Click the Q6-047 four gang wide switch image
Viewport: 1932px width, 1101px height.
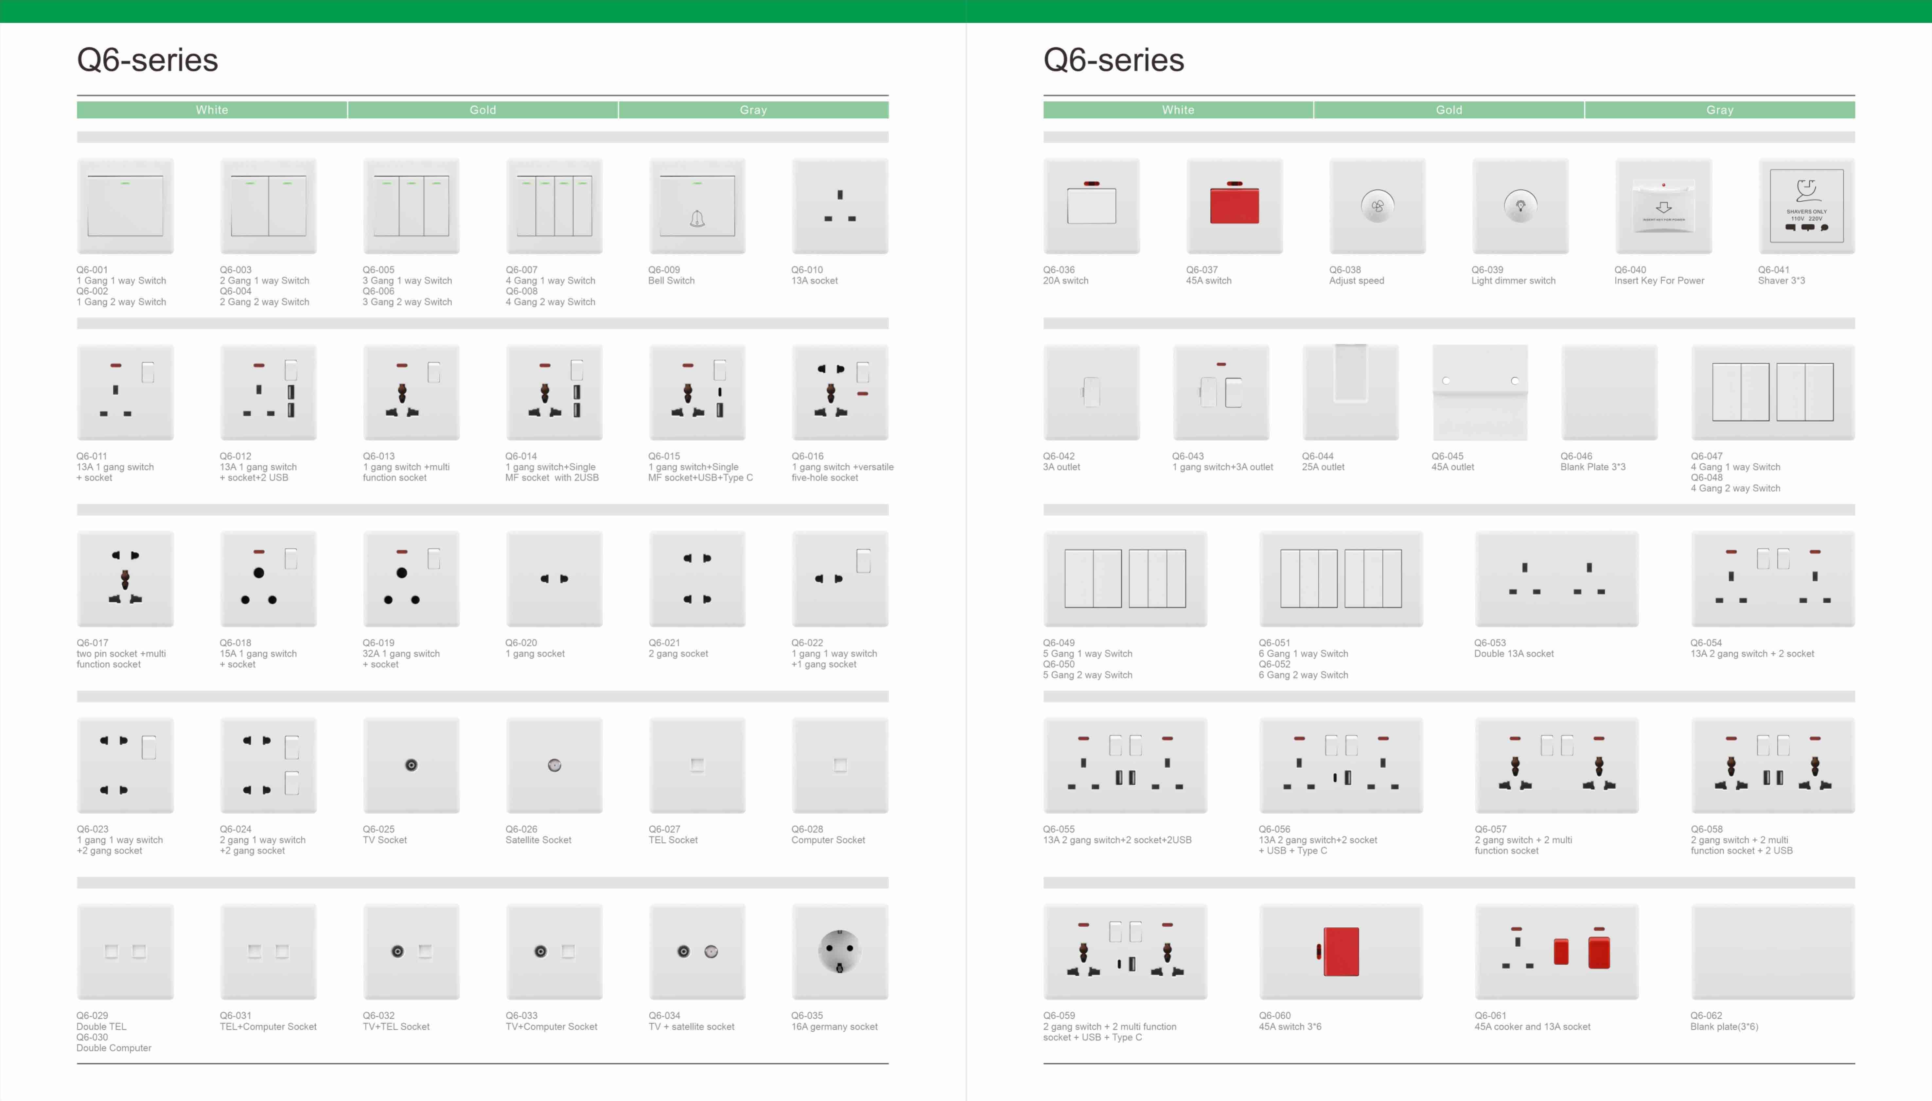point(1773,392)
